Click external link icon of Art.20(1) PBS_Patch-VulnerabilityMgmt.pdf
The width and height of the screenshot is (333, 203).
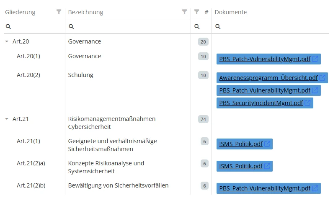pyautogui.click(x=315, y=59)
